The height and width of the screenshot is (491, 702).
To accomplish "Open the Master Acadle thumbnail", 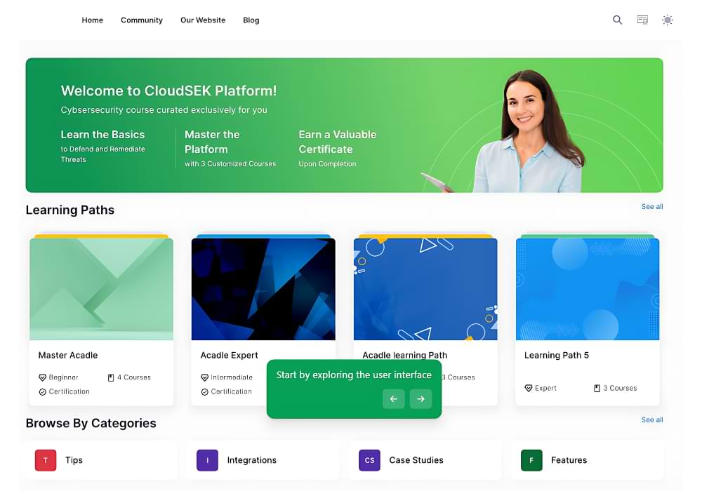I will tap(101, 288).
